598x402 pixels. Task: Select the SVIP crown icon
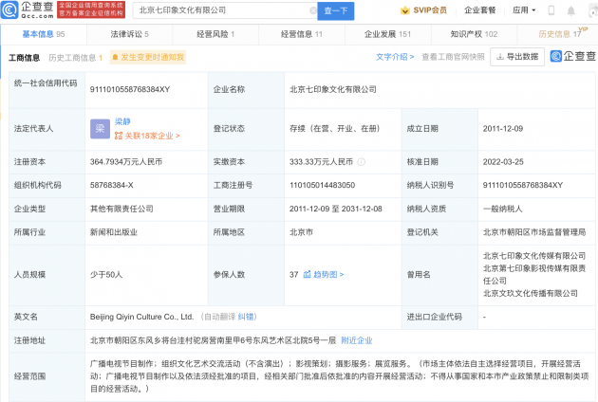click(x=405, y=10)
